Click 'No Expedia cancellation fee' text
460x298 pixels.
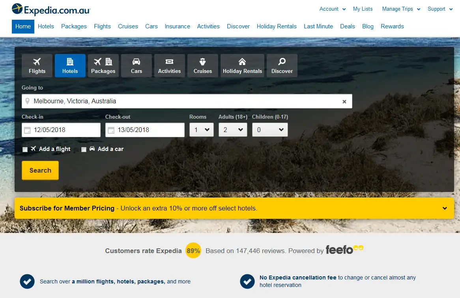point(298,278)
